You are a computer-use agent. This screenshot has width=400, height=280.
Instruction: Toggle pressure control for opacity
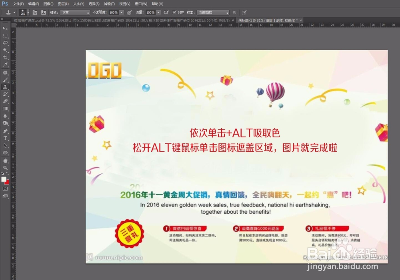[129, 12]
